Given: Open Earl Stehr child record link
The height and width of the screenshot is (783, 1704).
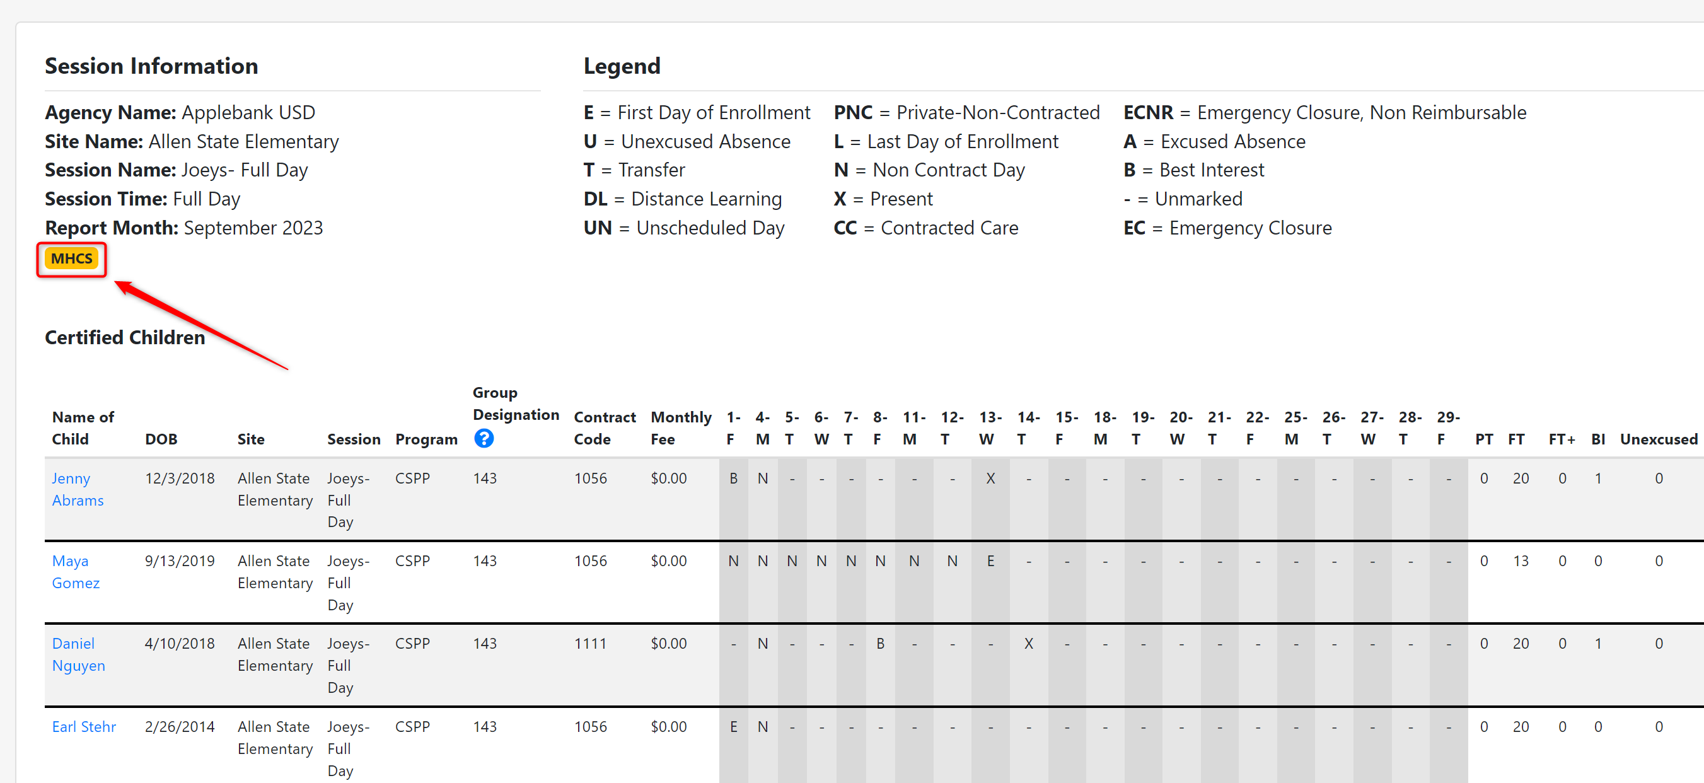Looking at the screenshot, I should [84, 726].
